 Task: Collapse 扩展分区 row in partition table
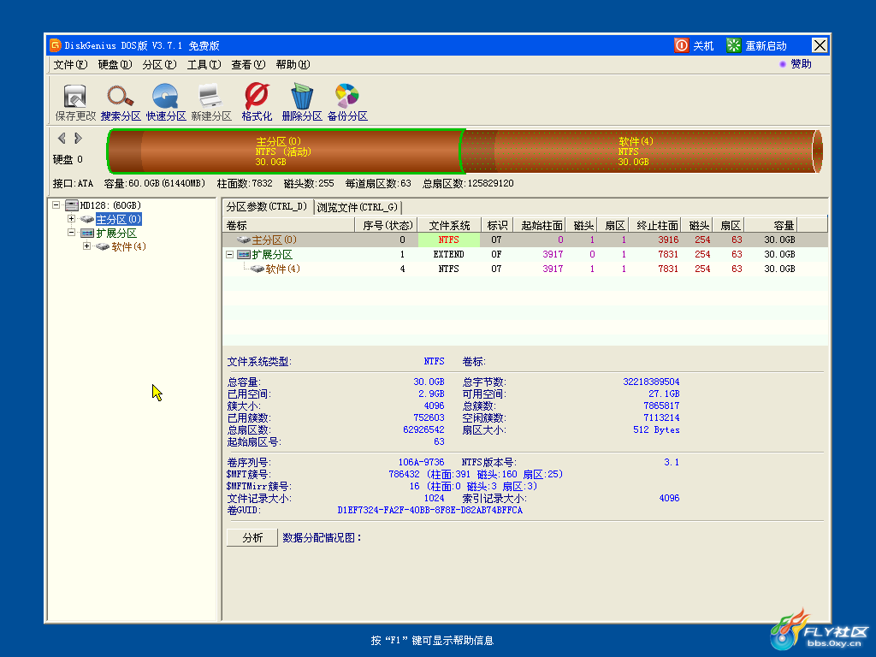(x=229, y=254)
